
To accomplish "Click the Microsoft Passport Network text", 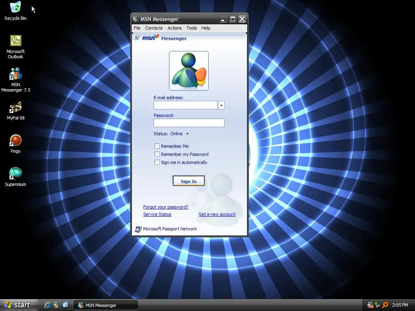I will pos(170,229).
